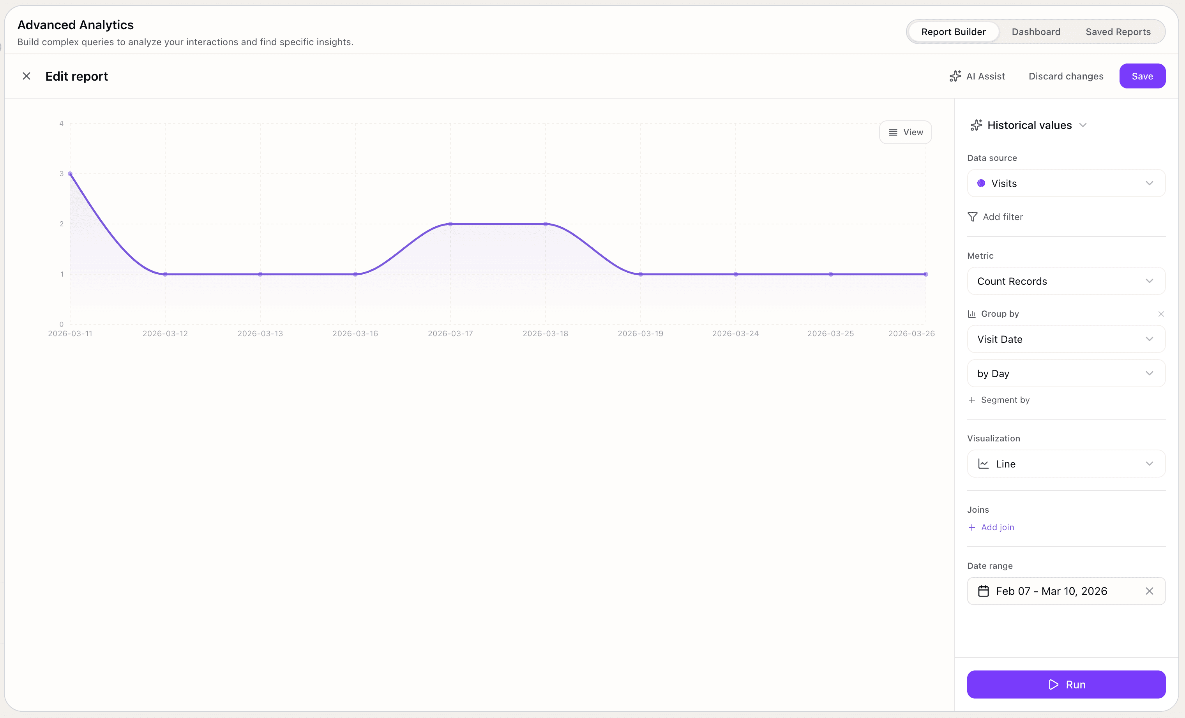Clear the Feb 07 - Mar 10 date range
The height and width of the screenshot is (718, 1185).
click(1150, 591)
